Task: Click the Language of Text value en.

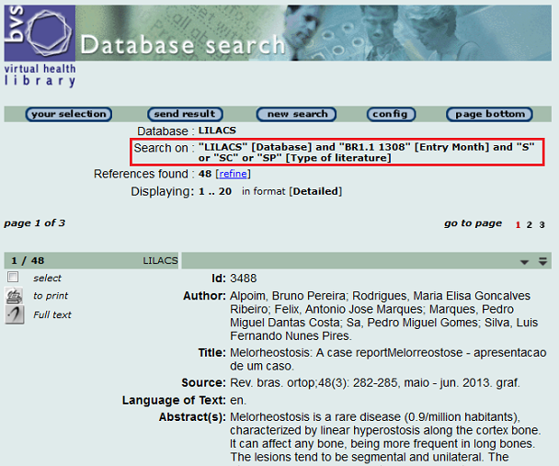Action: (x=238, y=401)
